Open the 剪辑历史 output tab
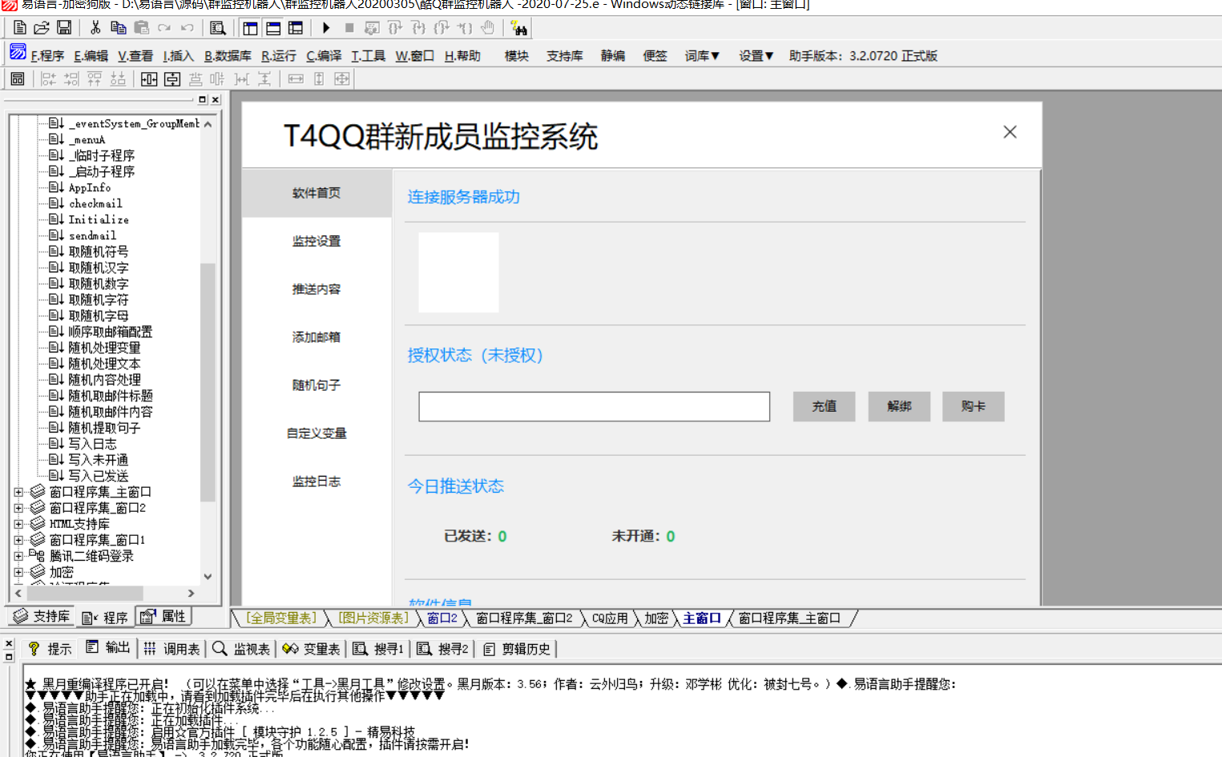The width and height of the screenshot is (1222, 757). [x=517, y=648]
